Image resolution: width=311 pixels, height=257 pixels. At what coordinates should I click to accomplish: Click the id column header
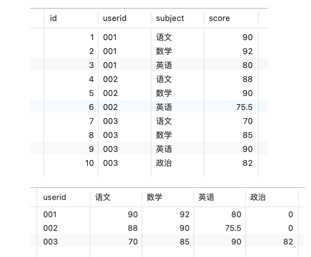click(x=54, y=18)
